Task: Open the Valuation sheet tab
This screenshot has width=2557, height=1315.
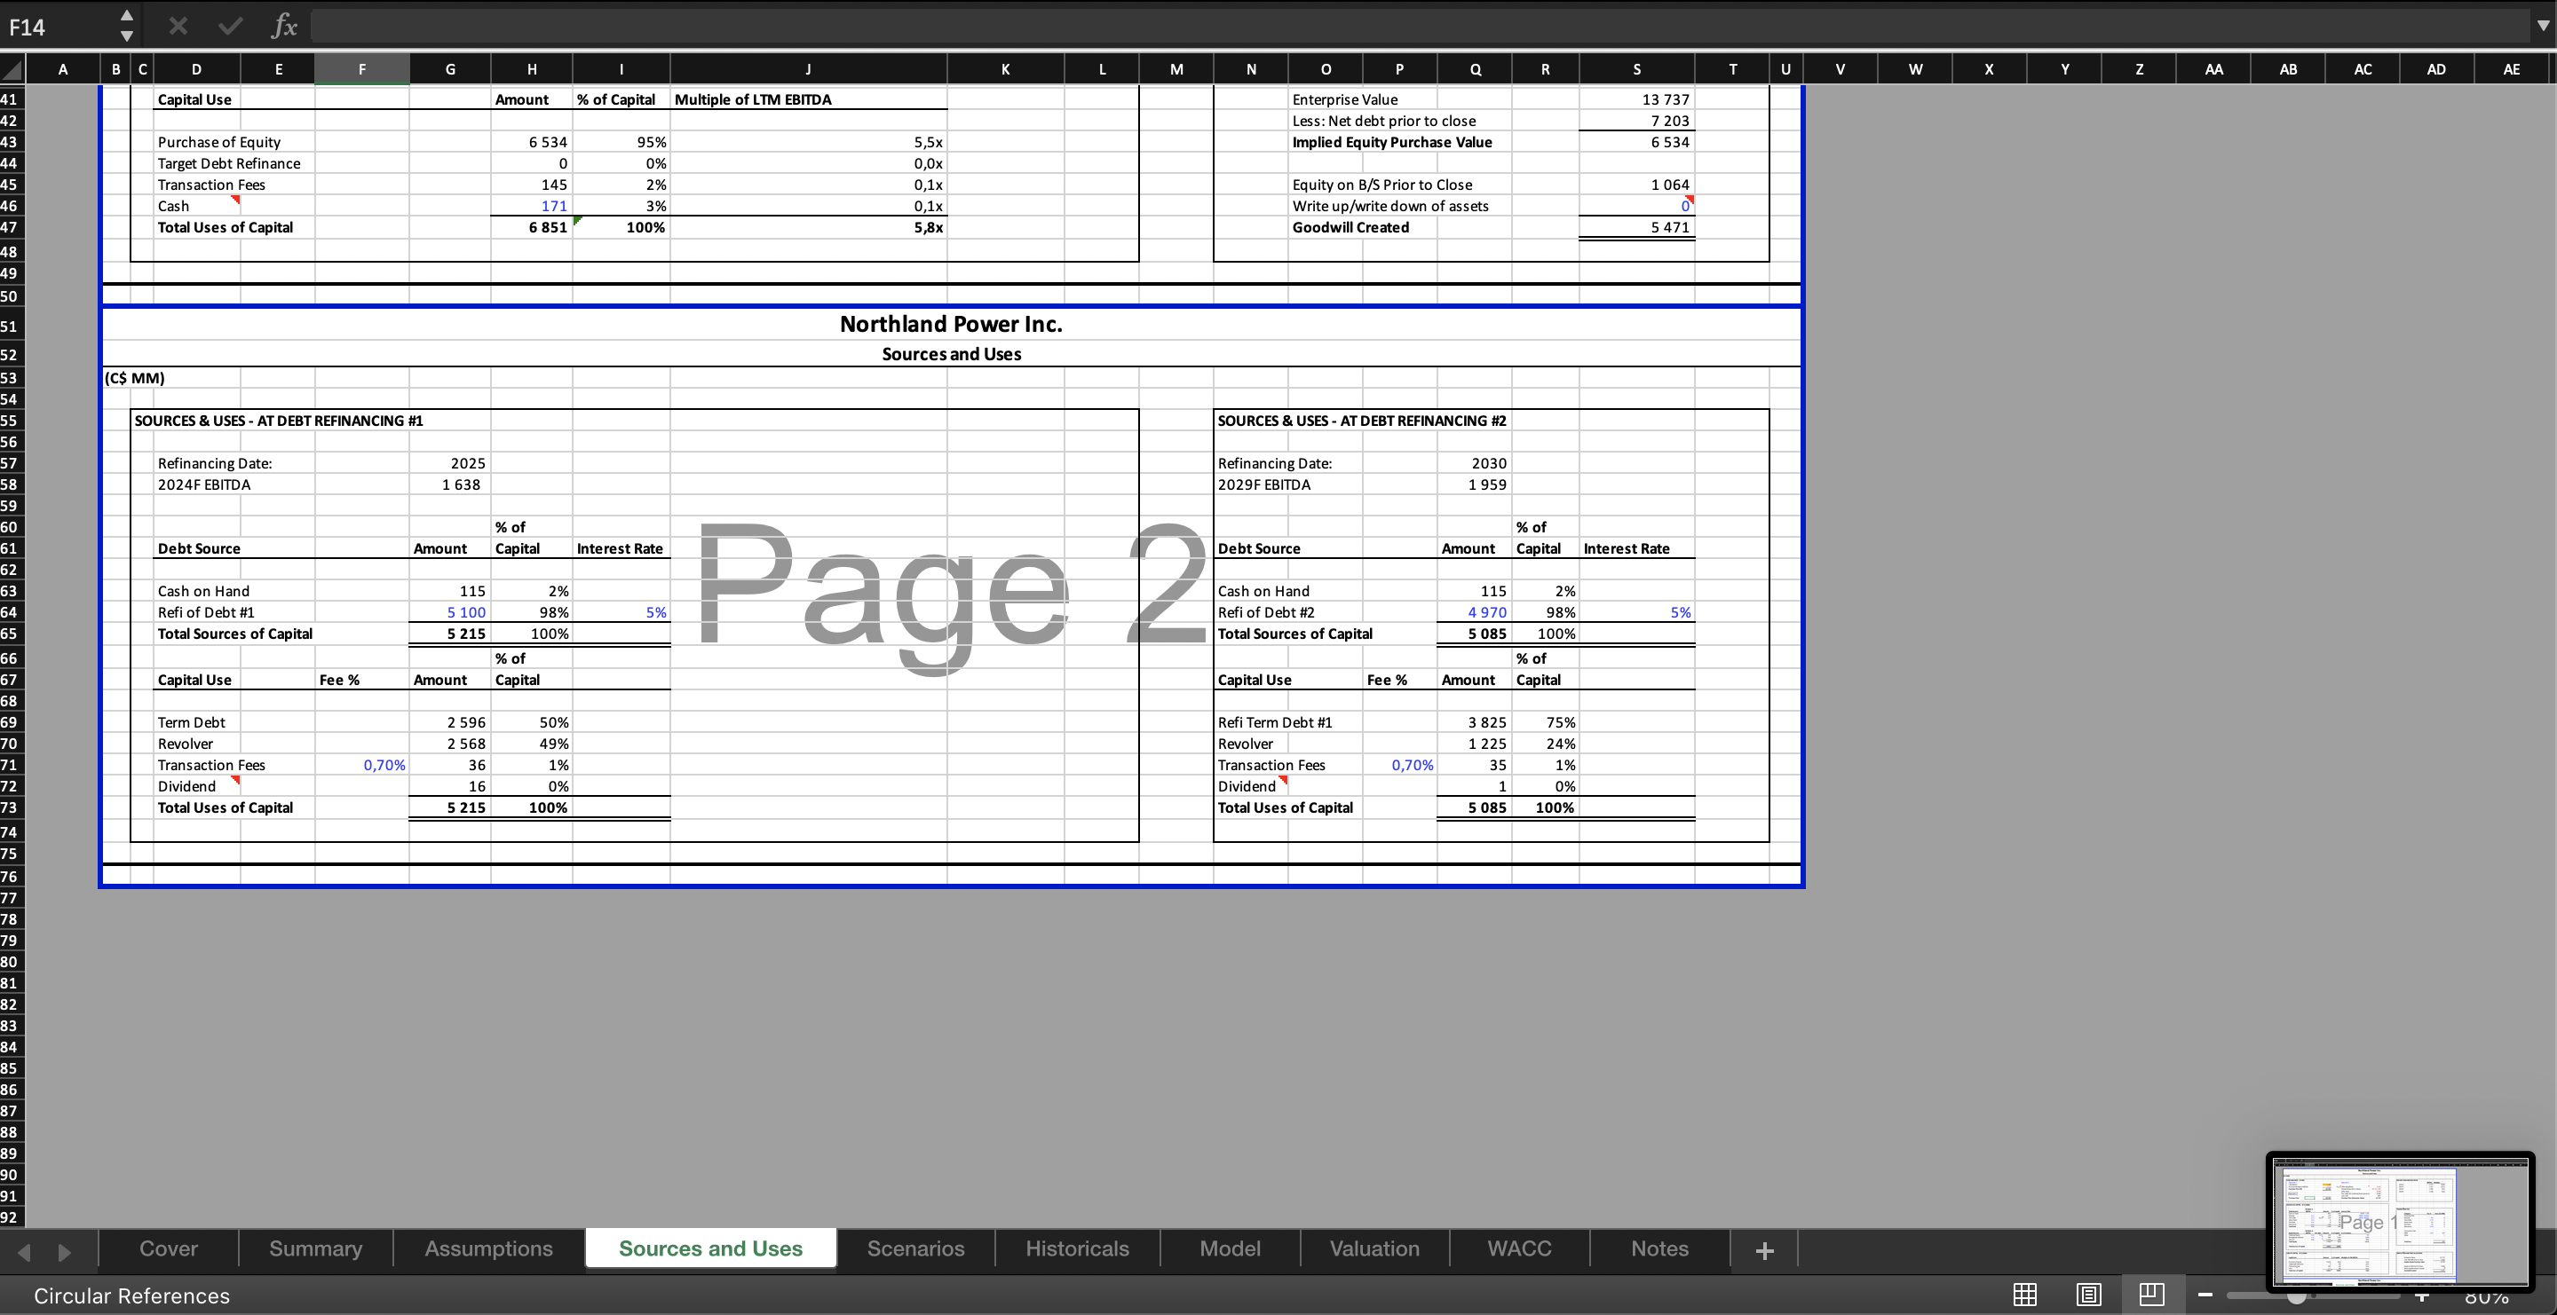Action: [1374, 1248]
